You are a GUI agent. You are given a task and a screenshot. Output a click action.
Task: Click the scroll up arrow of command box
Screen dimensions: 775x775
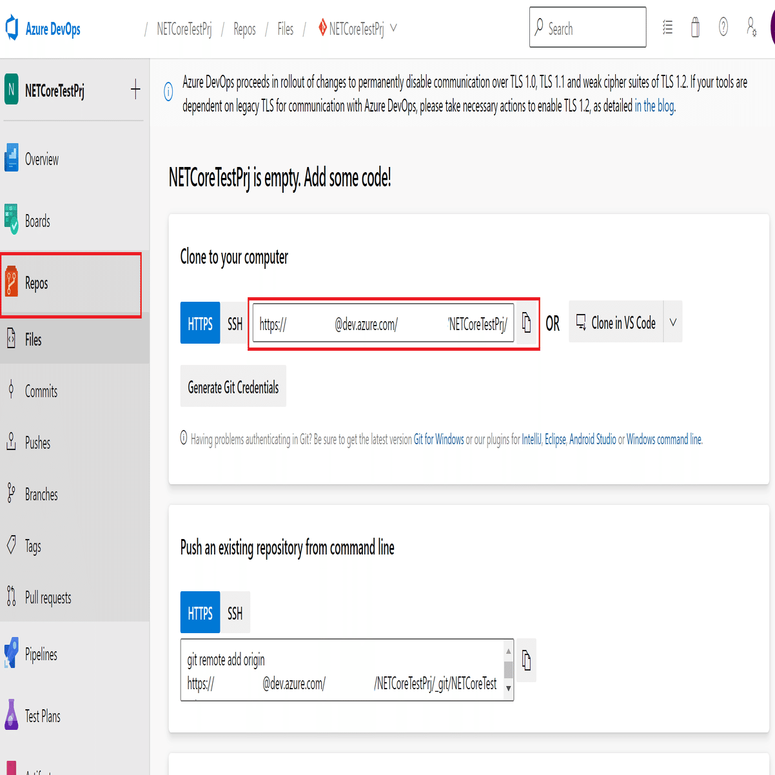pyautogui.click(x=509, y=651)
